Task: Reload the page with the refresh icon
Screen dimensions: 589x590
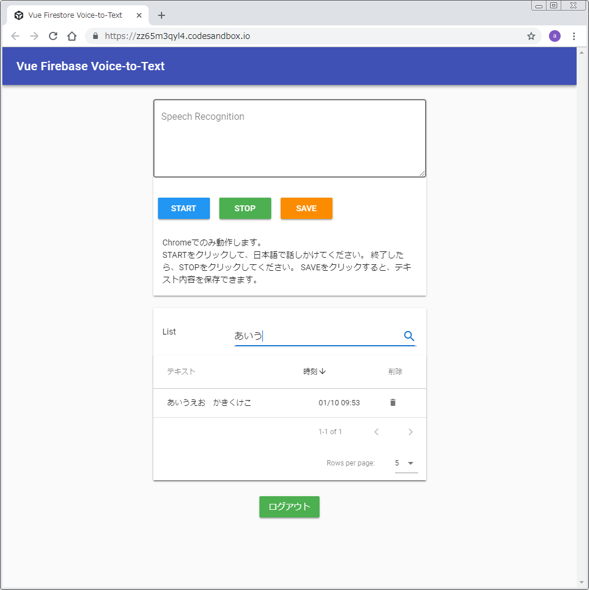Action: (53, 36)
